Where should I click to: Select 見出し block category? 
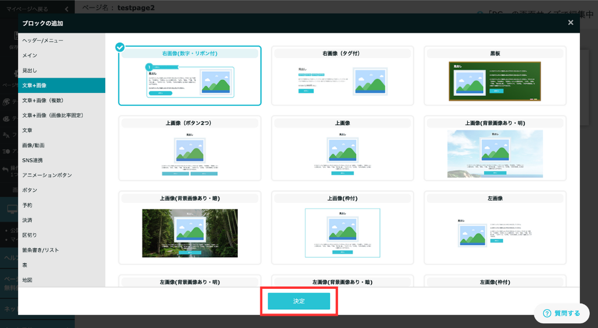(30, 70)
